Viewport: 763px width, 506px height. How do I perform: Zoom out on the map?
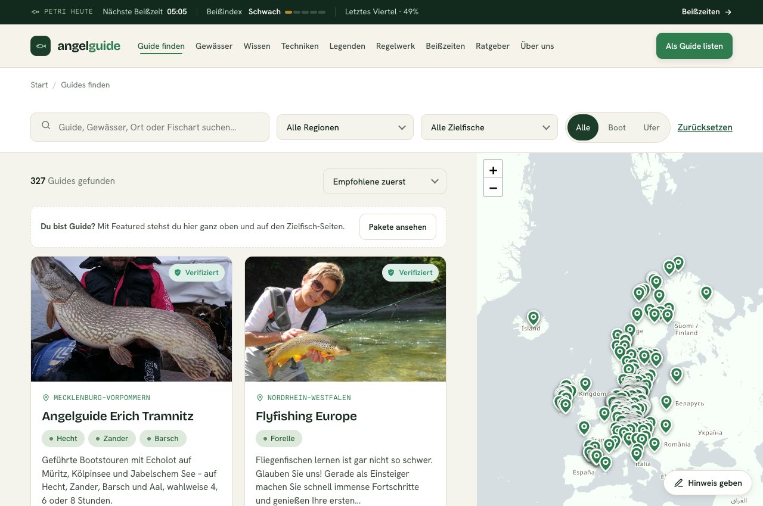493,188
